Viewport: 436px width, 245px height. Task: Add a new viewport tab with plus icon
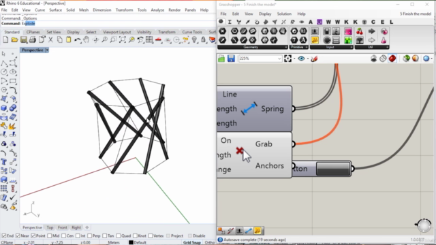tap(87, 227)
